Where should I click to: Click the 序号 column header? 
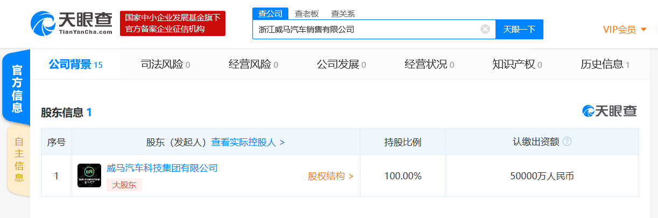(56, 142)
